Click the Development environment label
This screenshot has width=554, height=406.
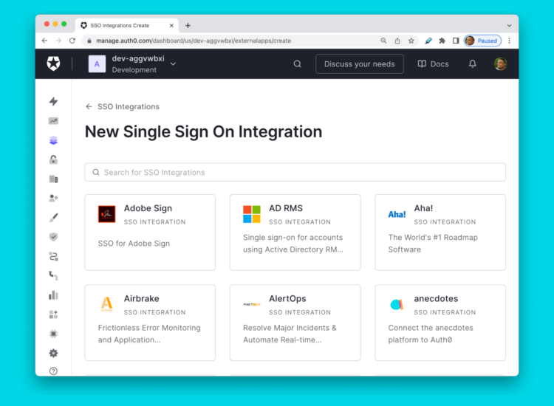click(134, 70)
